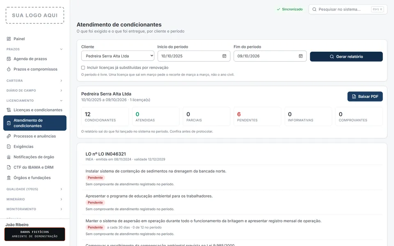394x246 pixels.
Task: Click the Fim do período date field
Action: tap(270, 56)
